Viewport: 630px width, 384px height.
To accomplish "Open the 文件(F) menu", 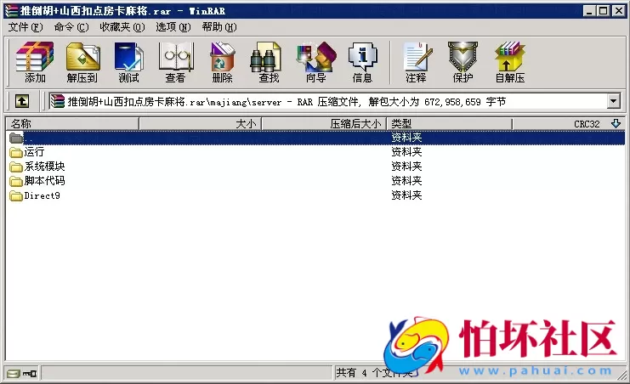I will [26, 27].
